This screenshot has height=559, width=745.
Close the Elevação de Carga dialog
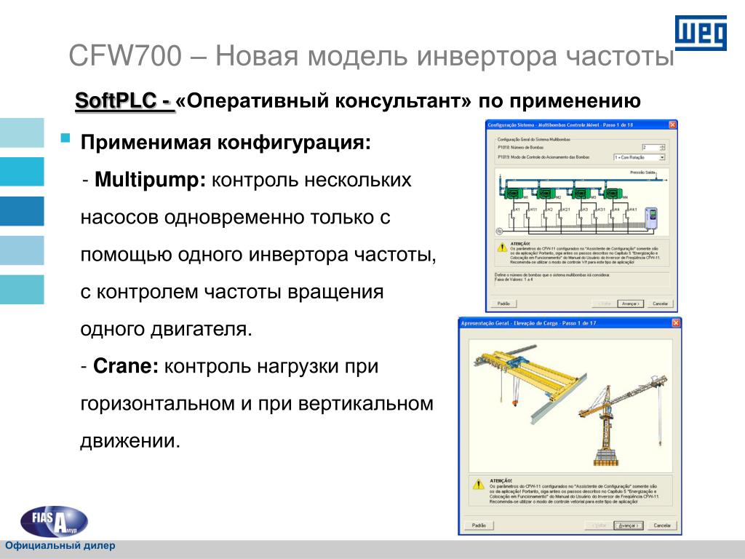(676, 322)
